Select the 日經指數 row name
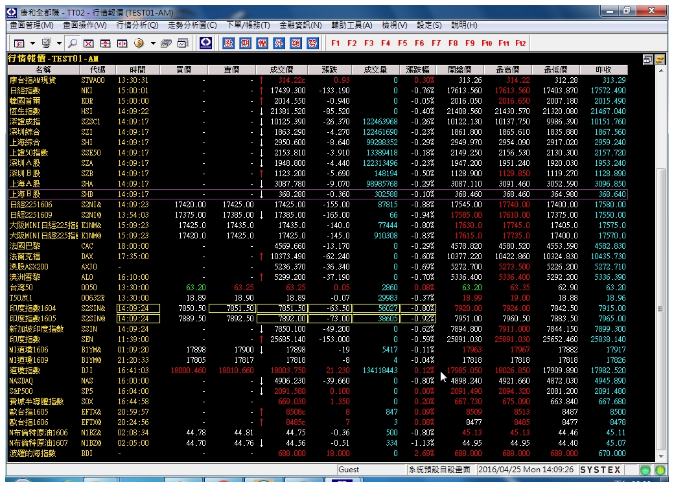 pos(25,91)
